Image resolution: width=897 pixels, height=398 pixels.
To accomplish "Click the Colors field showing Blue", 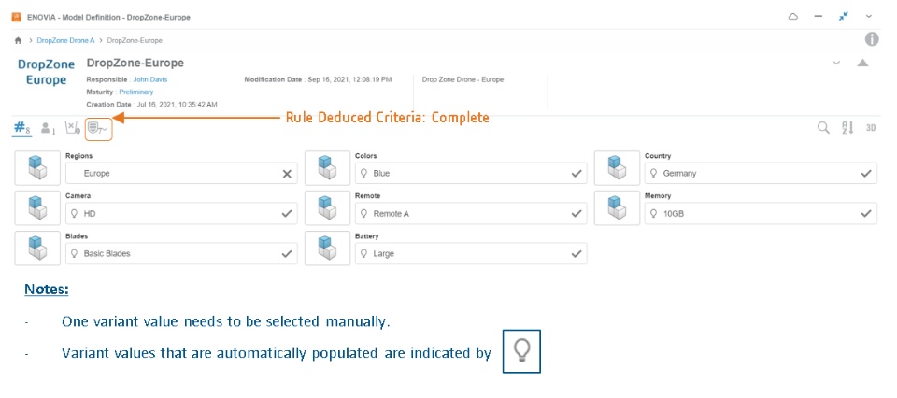I will pos(471,173).
